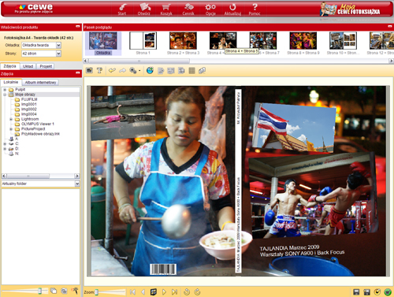The width and height of the screenshot is (394, 297).
Task: Click the globe with green arrow icon
Action: 150,70
